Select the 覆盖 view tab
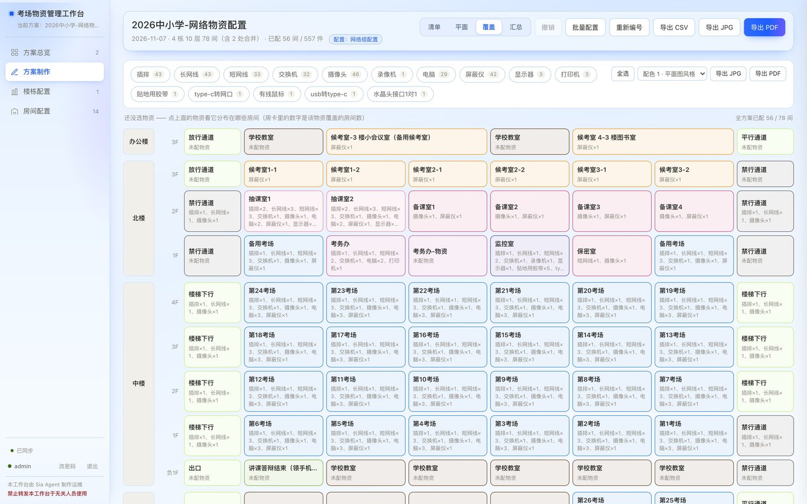This screenshot has height=504, width=807. (489, 27)
